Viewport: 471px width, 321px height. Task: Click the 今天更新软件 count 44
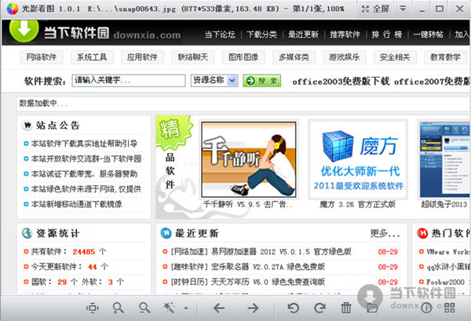[92, 267]
